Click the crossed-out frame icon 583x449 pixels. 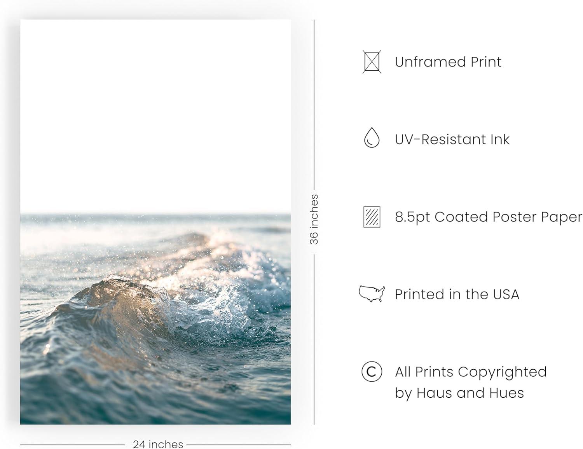pos(372,61)
